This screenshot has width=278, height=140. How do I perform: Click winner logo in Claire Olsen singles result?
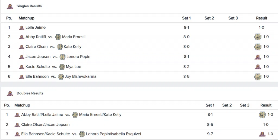click(x=258, y=47)
